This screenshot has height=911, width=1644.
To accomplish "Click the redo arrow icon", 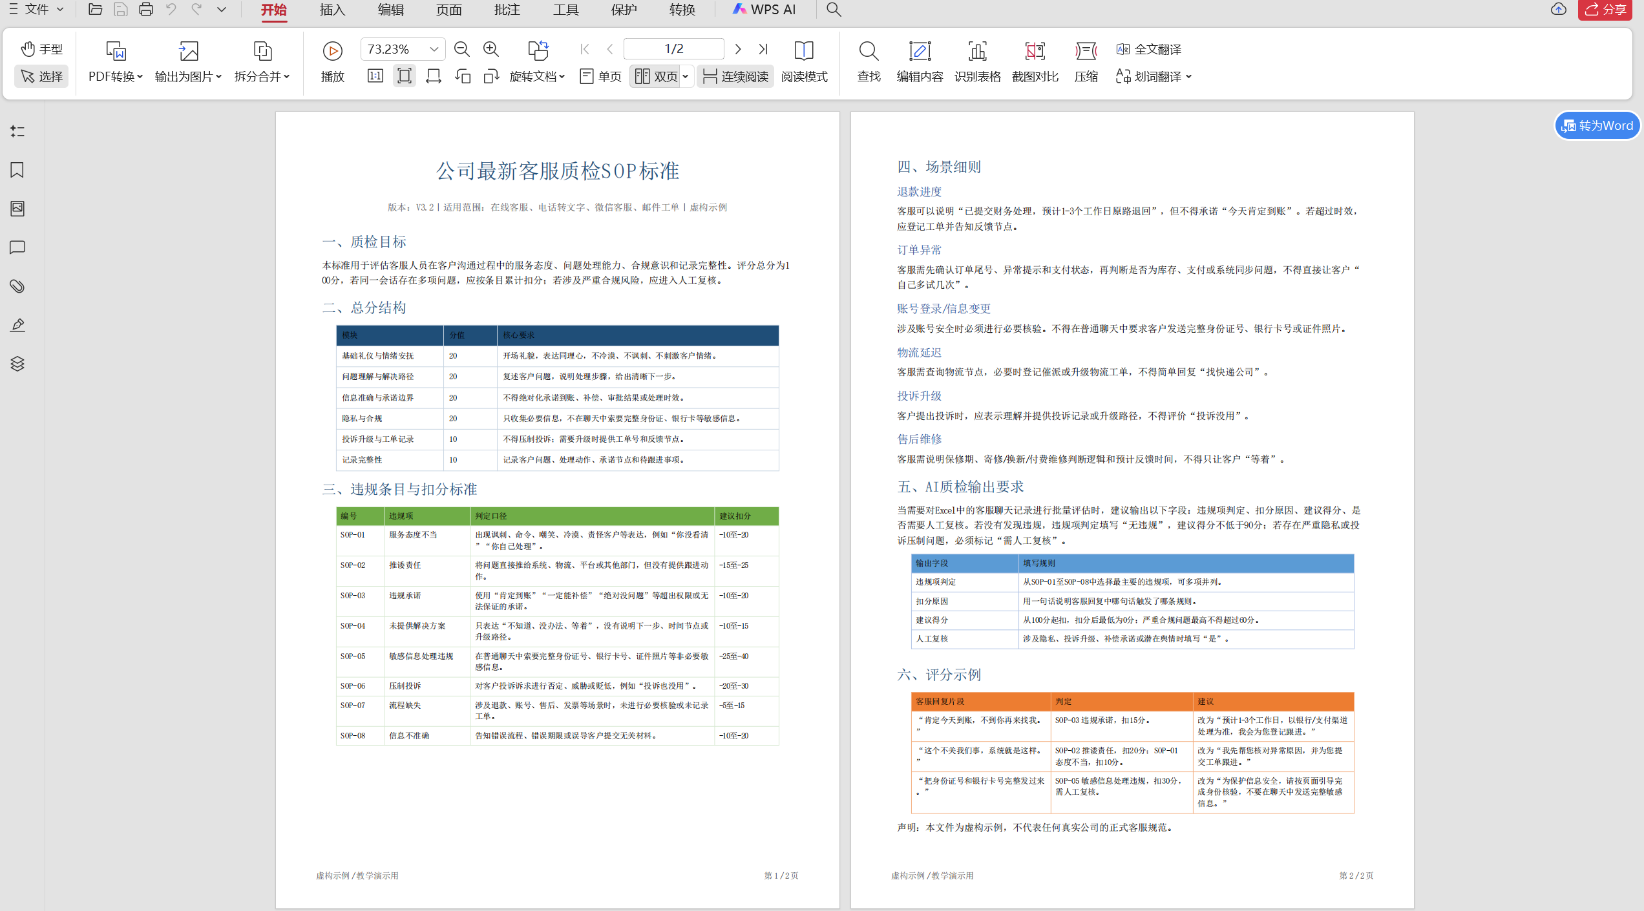I will tap(196, 9).
